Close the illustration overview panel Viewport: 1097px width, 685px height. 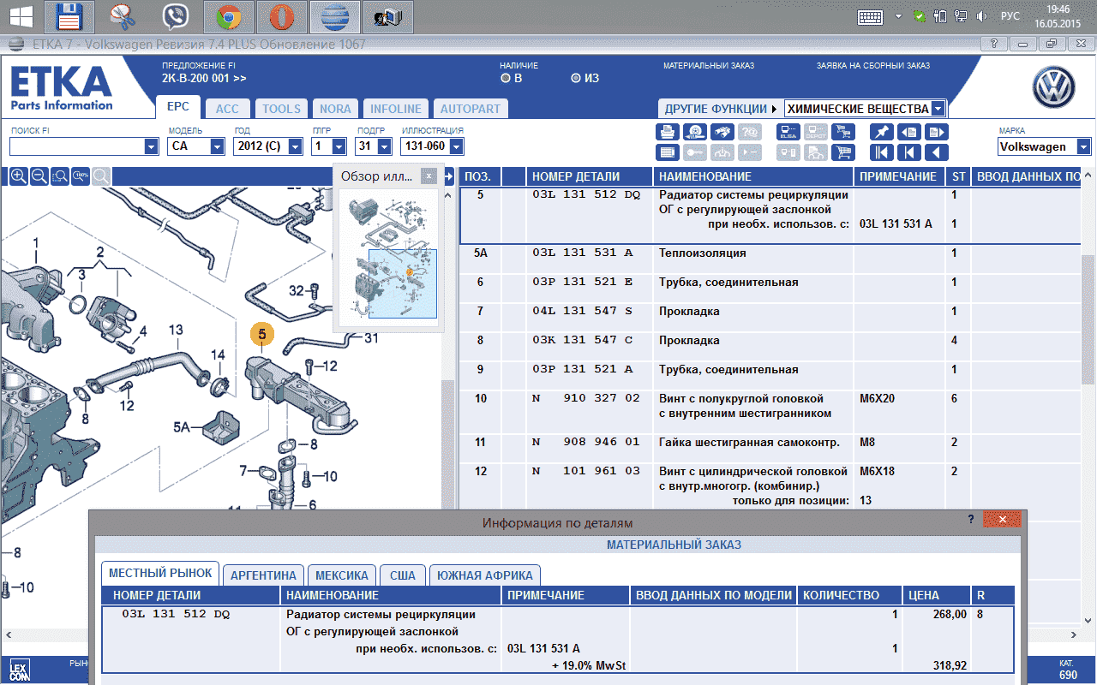[429, 176]
